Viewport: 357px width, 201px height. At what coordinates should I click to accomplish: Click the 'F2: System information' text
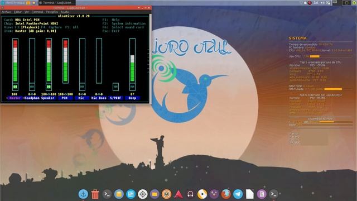tap(124, 23)
